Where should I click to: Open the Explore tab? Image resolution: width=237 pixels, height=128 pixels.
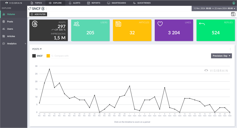coord(55,3)
